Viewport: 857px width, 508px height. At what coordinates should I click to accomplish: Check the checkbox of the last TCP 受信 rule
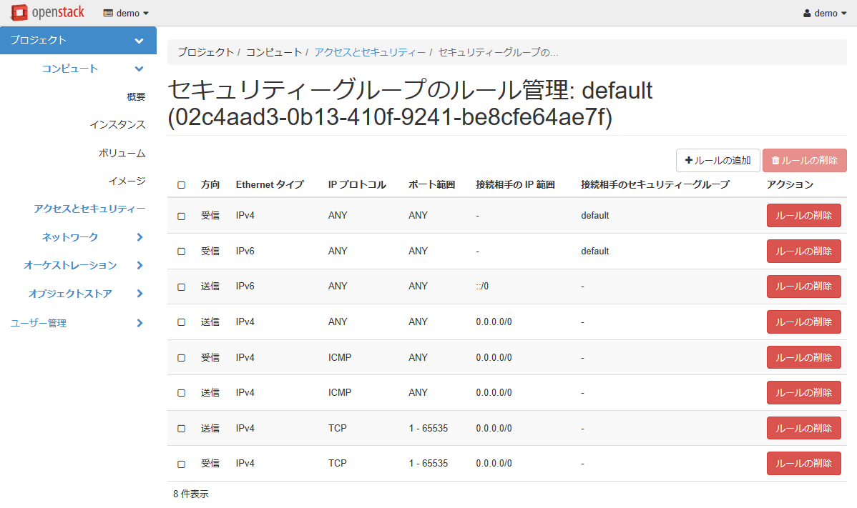click(182, 463)
